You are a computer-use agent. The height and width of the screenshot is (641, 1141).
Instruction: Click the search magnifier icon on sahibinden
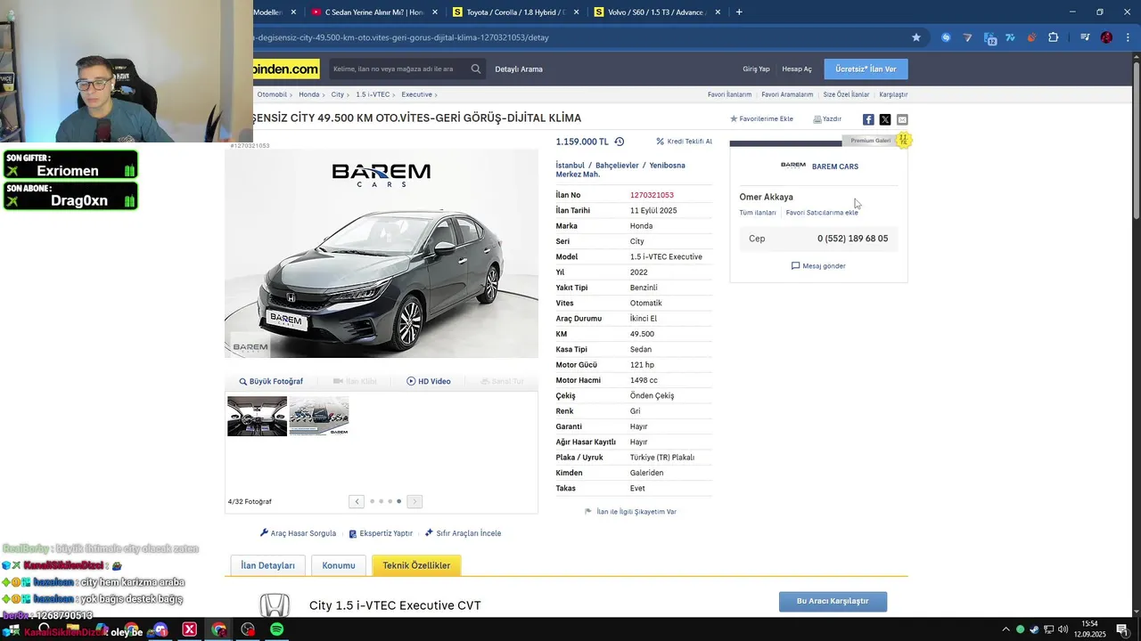tap(476, 69)
